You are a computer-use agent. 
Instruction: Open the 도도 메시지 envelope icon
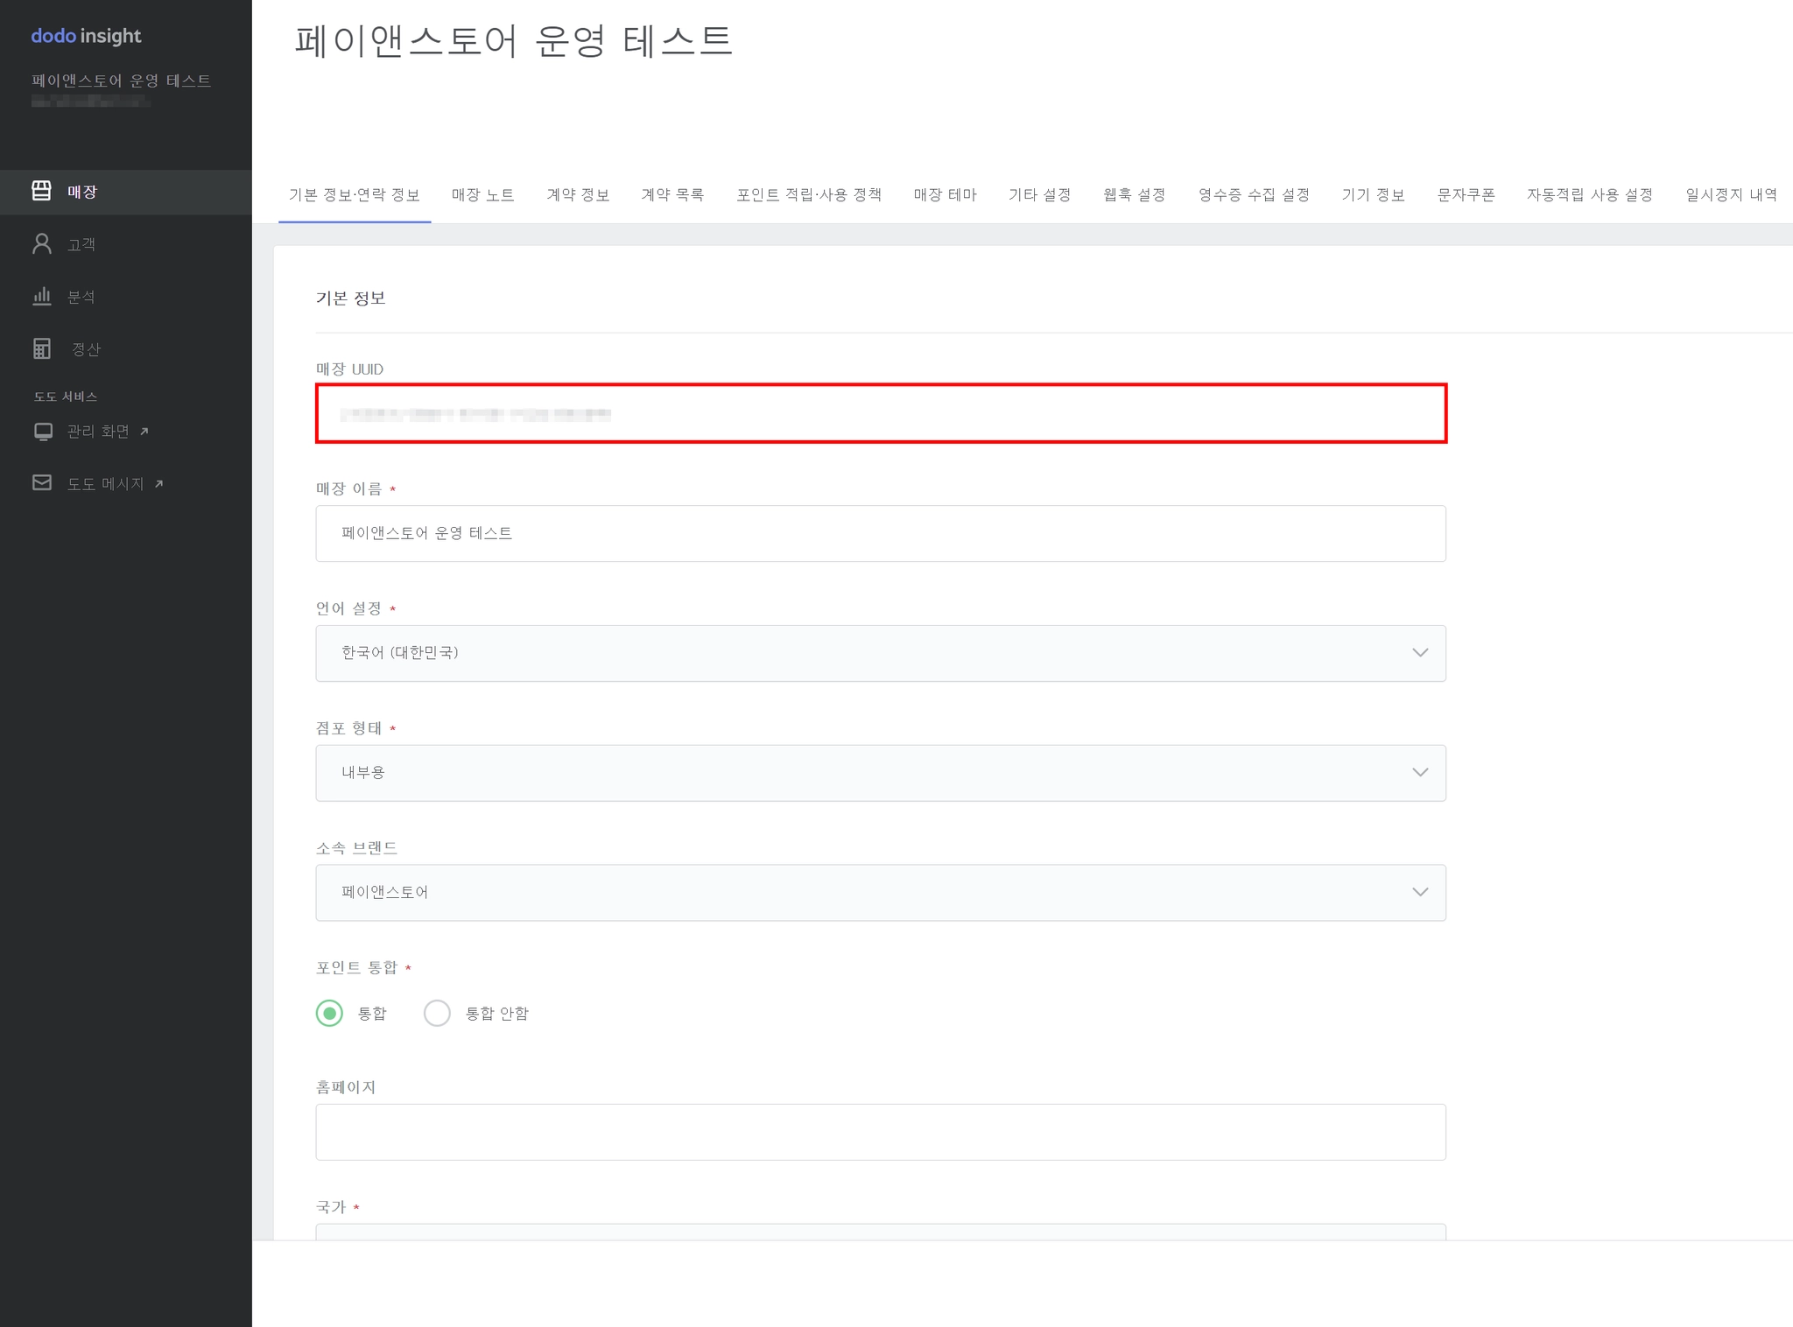[x=41, y=483]
